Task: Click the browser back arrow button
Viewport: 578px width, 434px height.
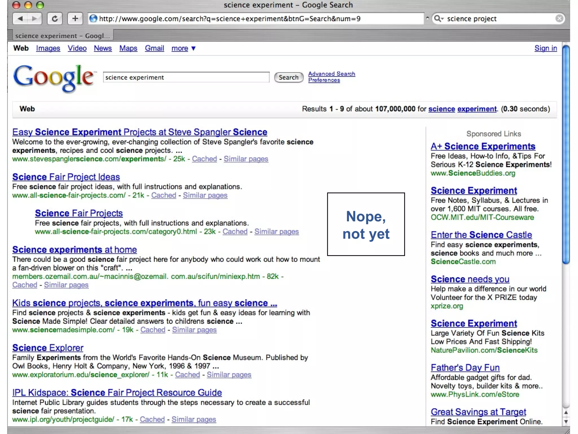Action: click(20, 19)
